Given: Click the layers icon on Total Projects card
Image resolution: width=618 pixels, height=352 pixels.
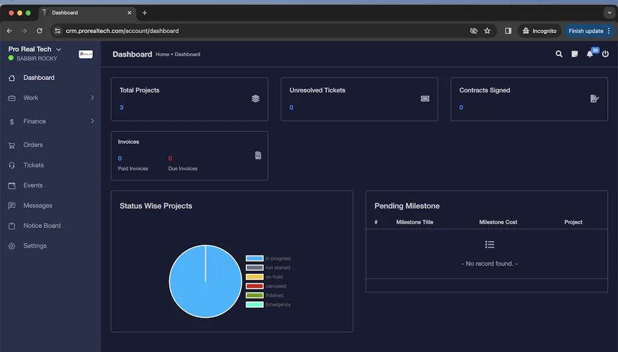Looking at the screenshot, I should point(255,99).
